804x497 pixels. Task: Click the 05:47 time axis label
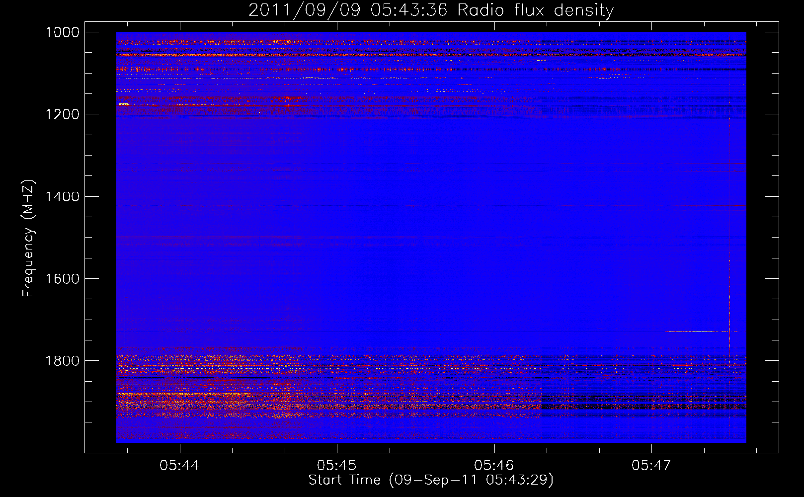651,465
